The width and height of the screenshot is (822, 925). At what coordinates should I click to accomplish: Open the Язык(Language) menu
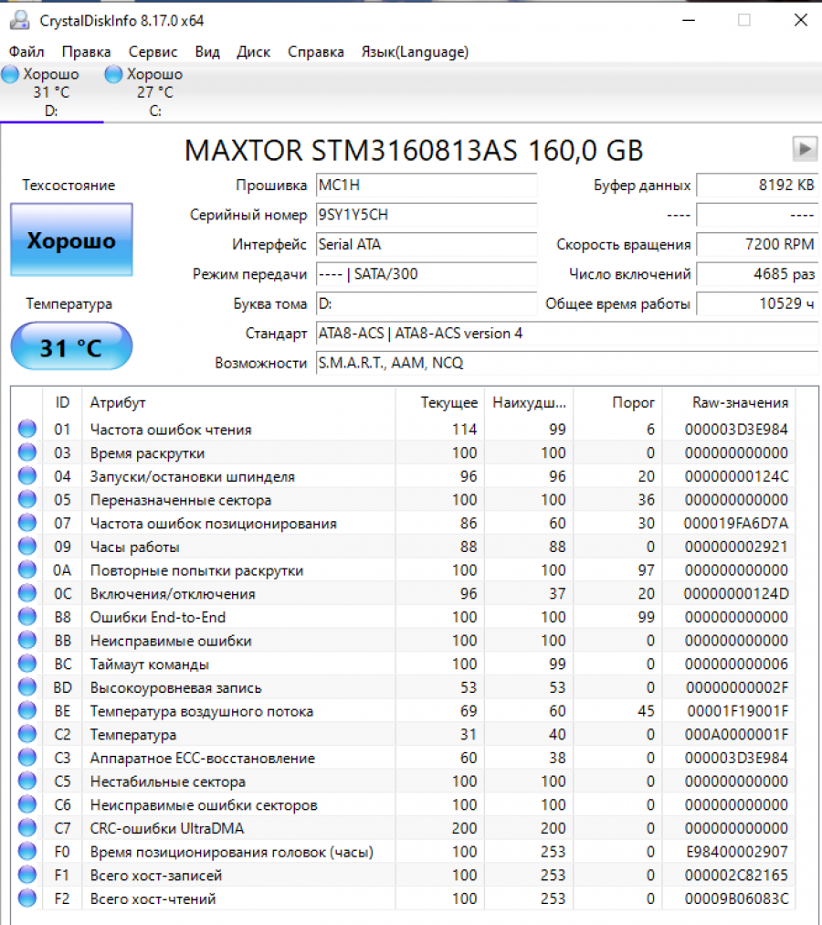[414, 52]
